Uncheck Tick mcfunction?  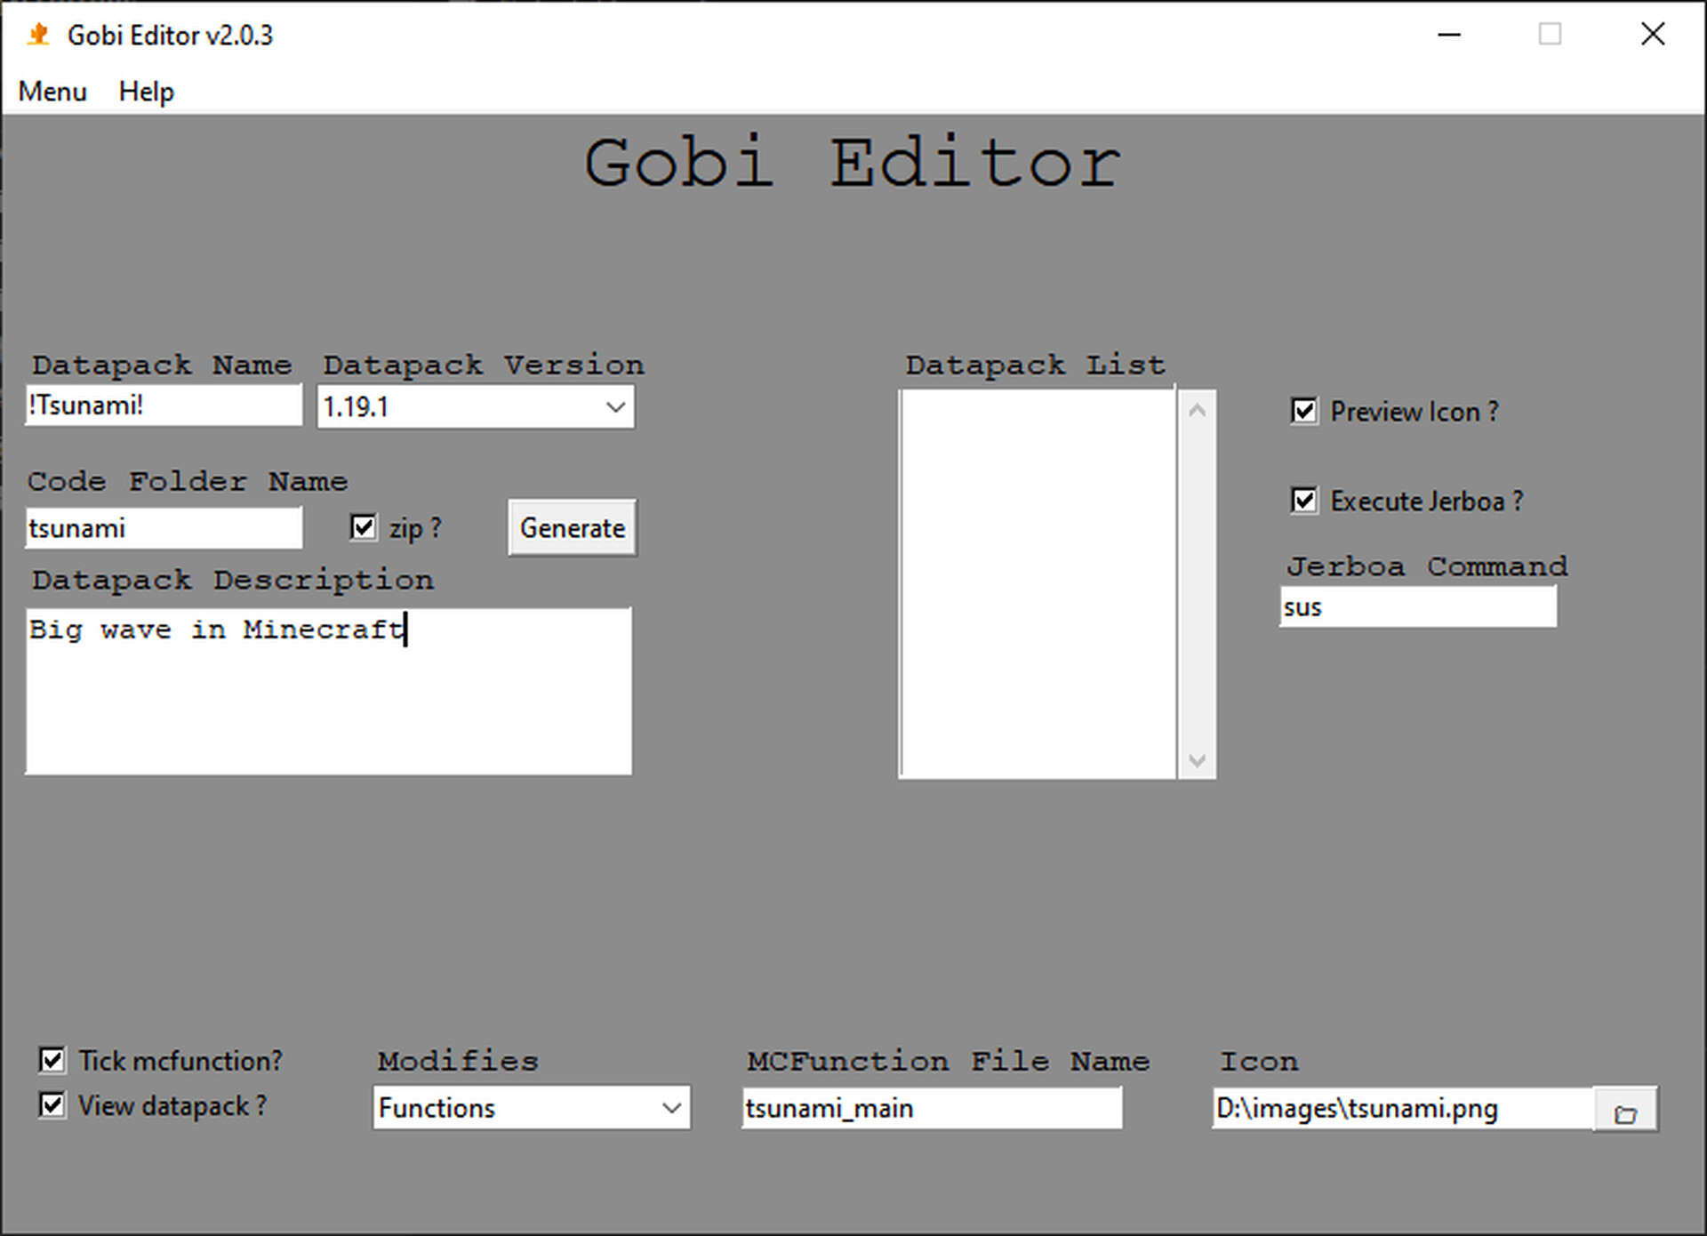click(52, 1059)
